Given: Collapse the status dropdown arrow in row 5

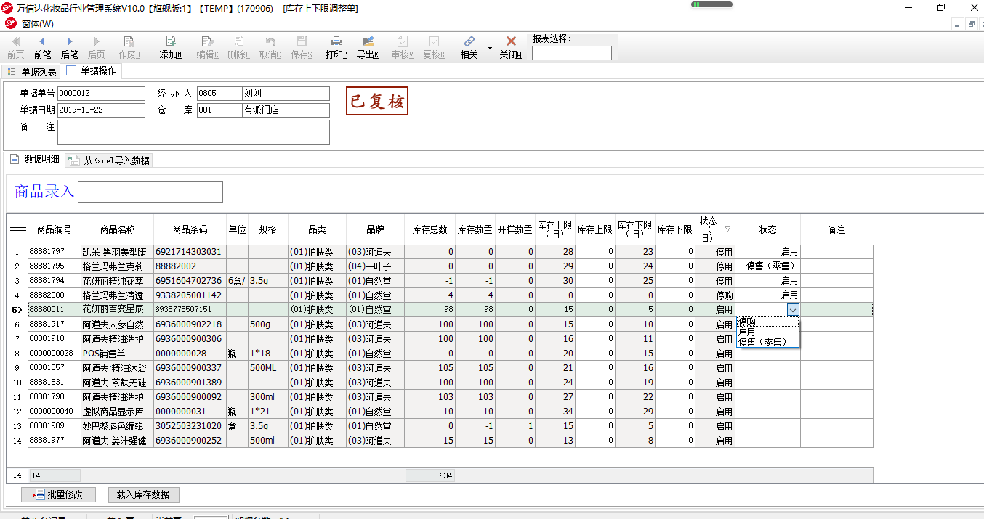Looking at the screenshot, I should tap(793, 309).
